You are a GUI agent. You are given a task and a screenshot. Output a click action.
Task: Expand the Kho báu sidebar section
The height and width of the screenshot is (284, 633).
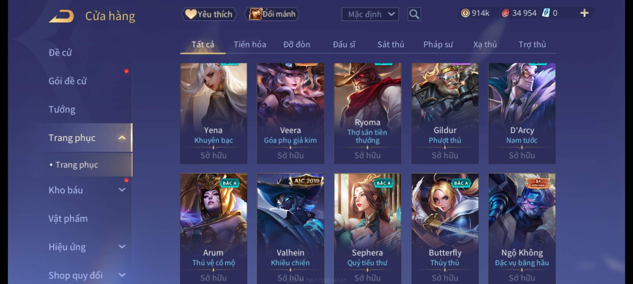click(122, 190)
